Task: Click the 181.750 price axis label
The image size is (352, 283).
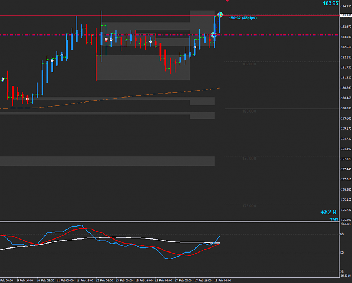Action: point(346,68)
